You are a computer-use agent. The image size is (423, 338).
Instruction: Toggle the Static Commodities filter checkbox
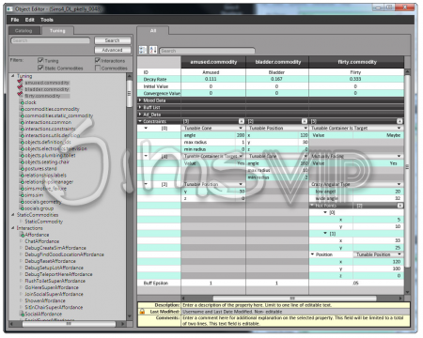pyautogui.click(x=40, y=68)
